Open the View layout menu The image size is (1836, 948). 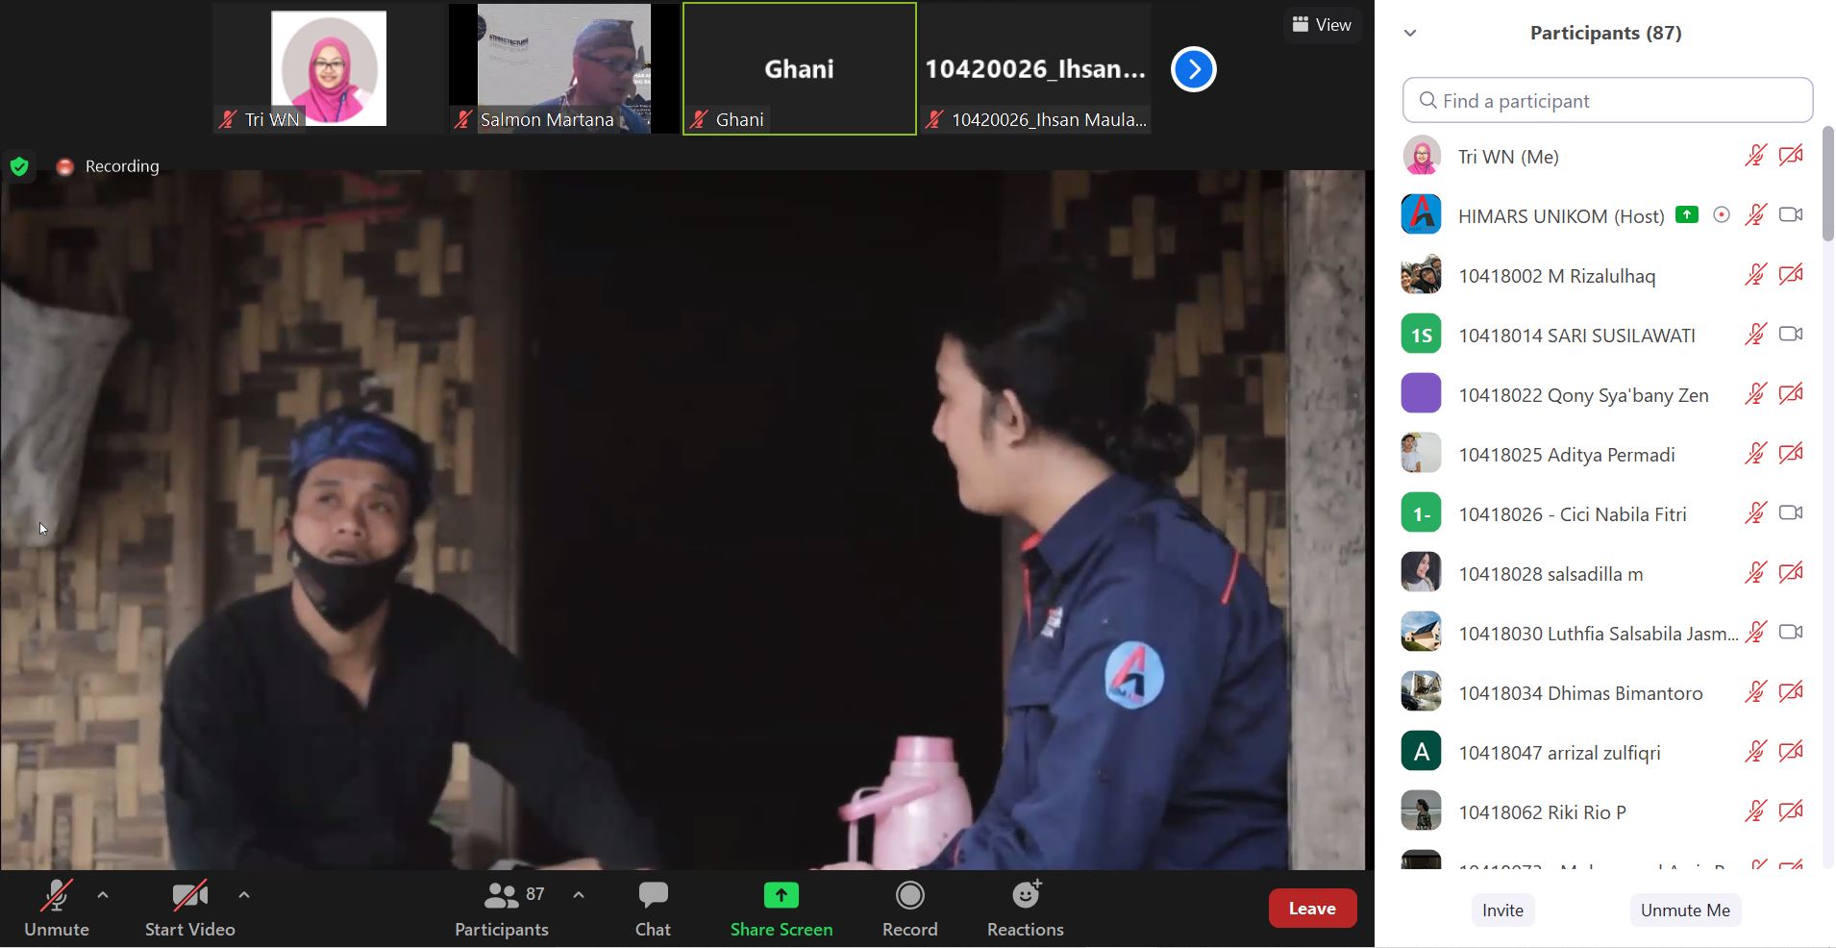pos(1322,25)
